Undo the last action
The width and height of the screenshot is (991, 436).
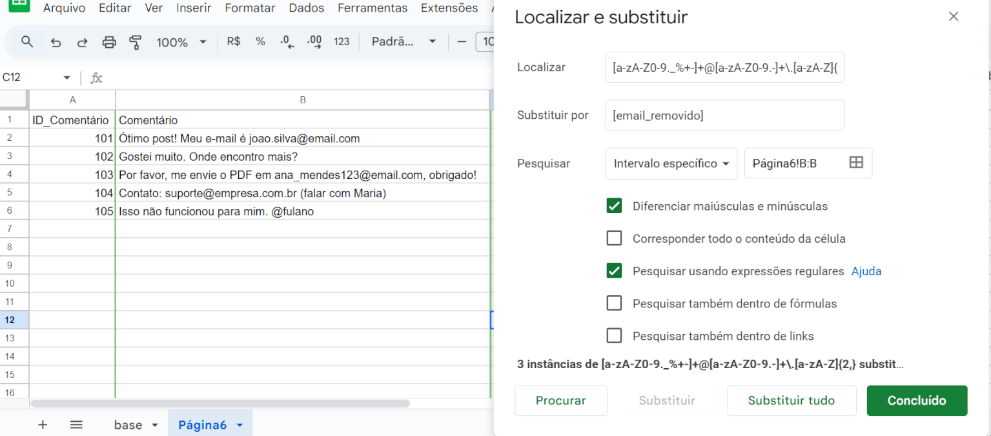pyautogui.click(x=56, y=42)
